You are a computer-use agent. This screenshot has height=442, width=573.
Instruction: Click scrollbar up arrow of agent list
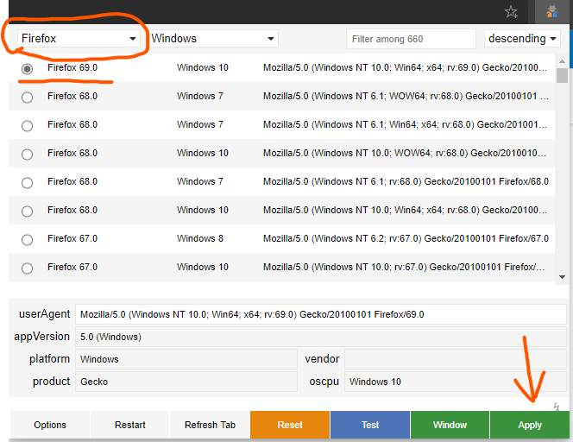pos(562,61)
